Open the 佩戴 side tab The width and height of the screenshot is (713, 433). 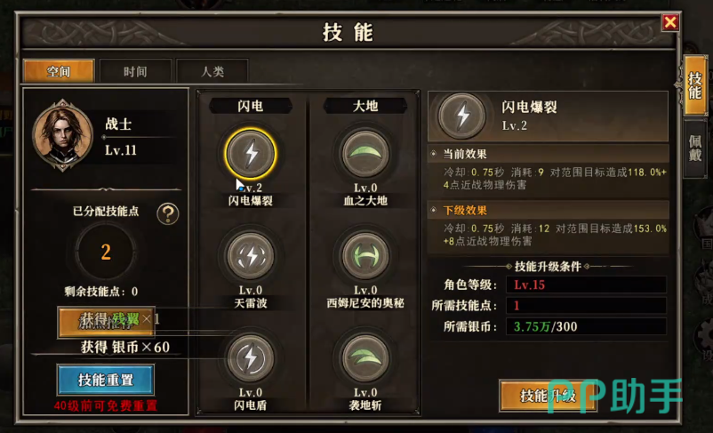pyautogui.click(x=695, y=148)
